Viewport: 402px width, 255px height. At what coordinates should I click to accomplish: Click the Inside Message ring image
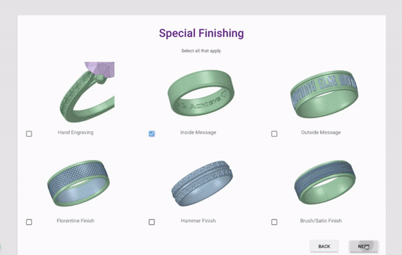click(201, 93)
